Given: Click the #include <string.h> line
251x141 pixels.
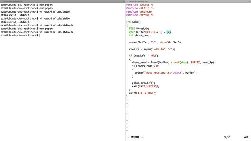Looking at the screenshot, I should (x=140, y=15).
